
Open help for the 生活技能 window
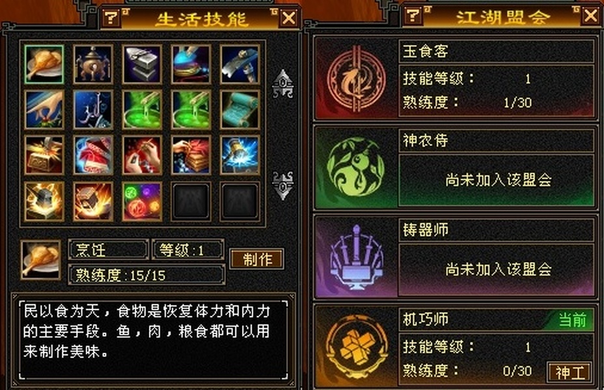tap(112, 18)
